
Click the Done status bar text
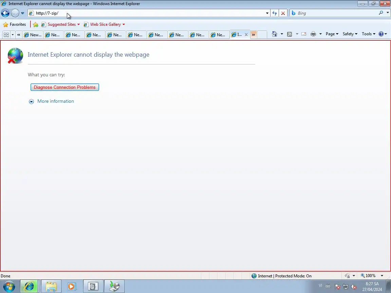pos(5,276)
